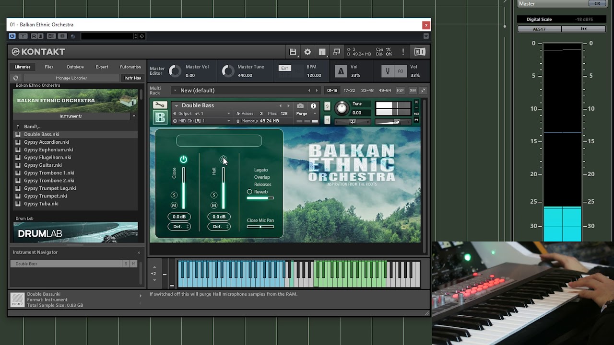Mute the Hall microphone with M button
The height and width of the screenshot is (345, 614).
pos(214,205)
